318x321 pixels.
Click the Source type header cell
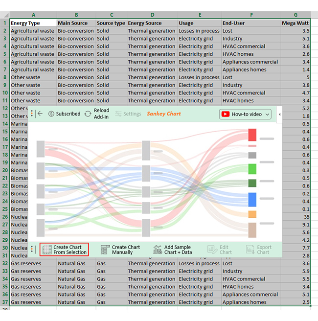112,23
